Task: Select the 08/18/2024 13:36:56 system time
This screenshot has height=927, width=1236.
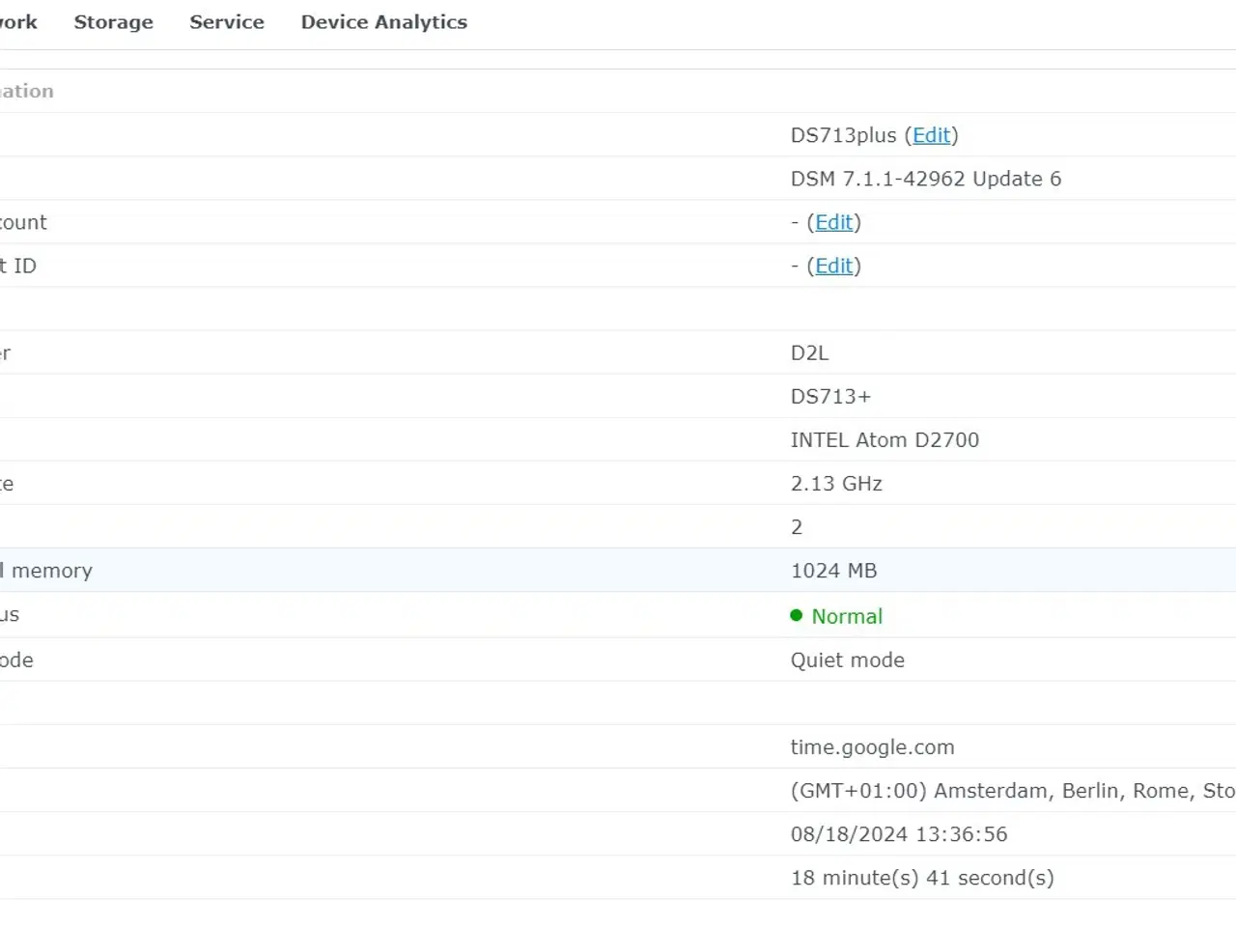Action: pos(899,834)
